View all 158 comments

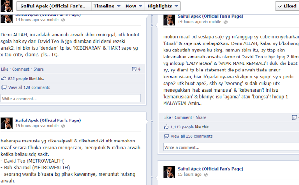pos(192,136)
